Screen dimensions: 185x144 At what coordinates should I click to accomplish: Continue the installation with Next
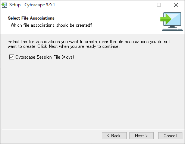coord(141,136)
